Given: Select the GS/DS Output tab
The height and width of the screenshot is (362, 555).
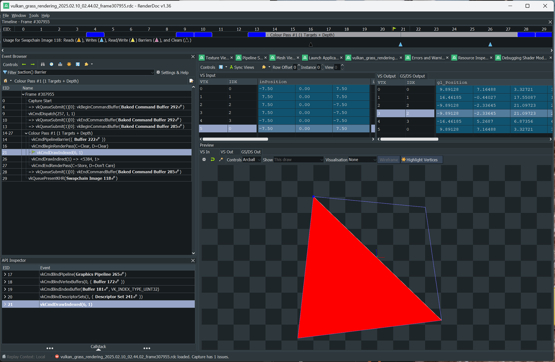Looking at the screenshot, I should [412, 76].
